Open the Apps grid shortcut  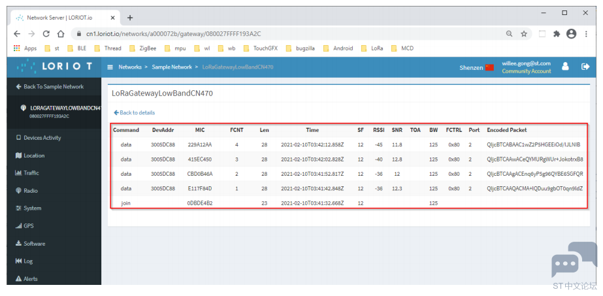pyautogui.click(x=25, y=48)
